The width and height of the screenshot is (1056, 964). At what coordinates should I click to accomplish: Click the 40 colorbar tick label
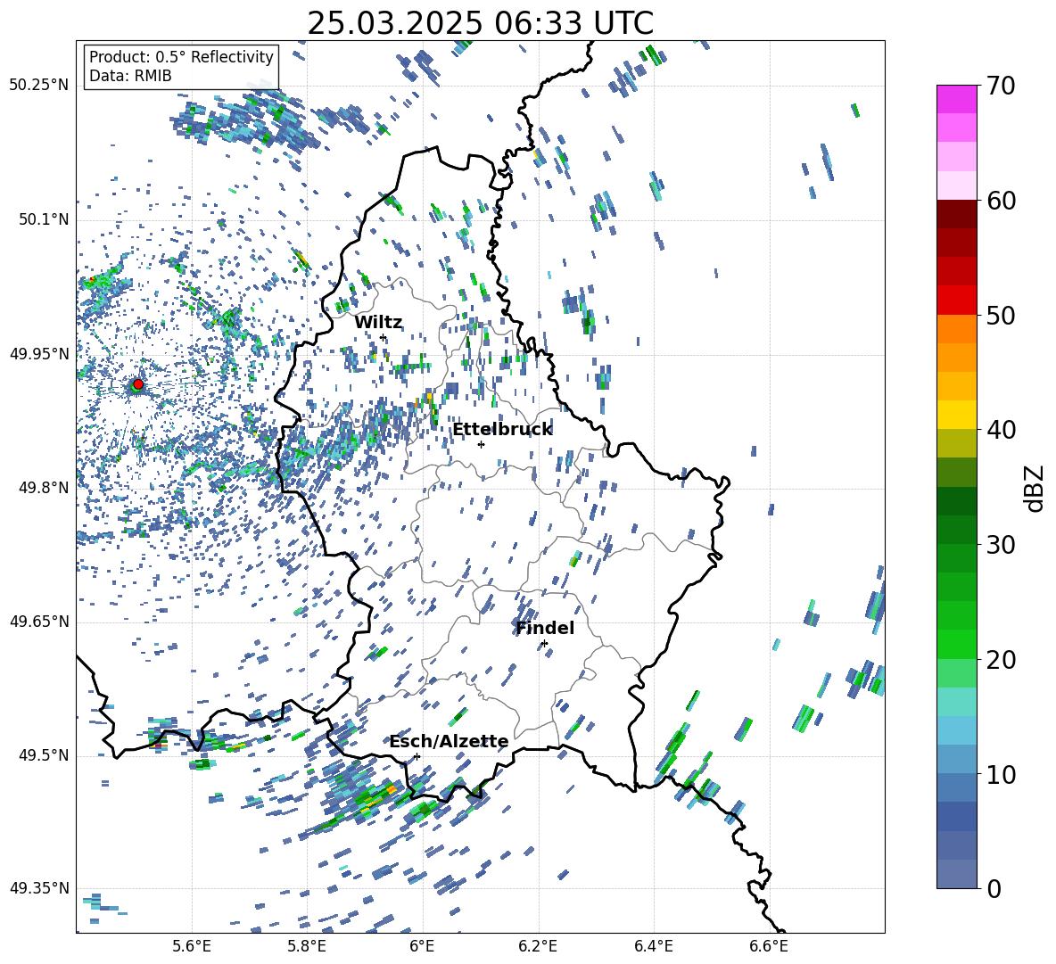pos(1001,430)
